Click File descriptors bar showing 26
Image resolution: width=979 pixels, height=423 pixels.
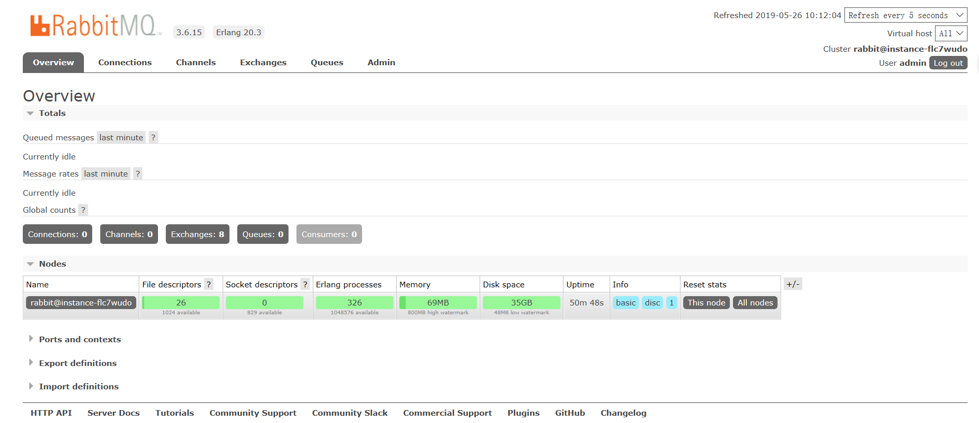[181, 302]
